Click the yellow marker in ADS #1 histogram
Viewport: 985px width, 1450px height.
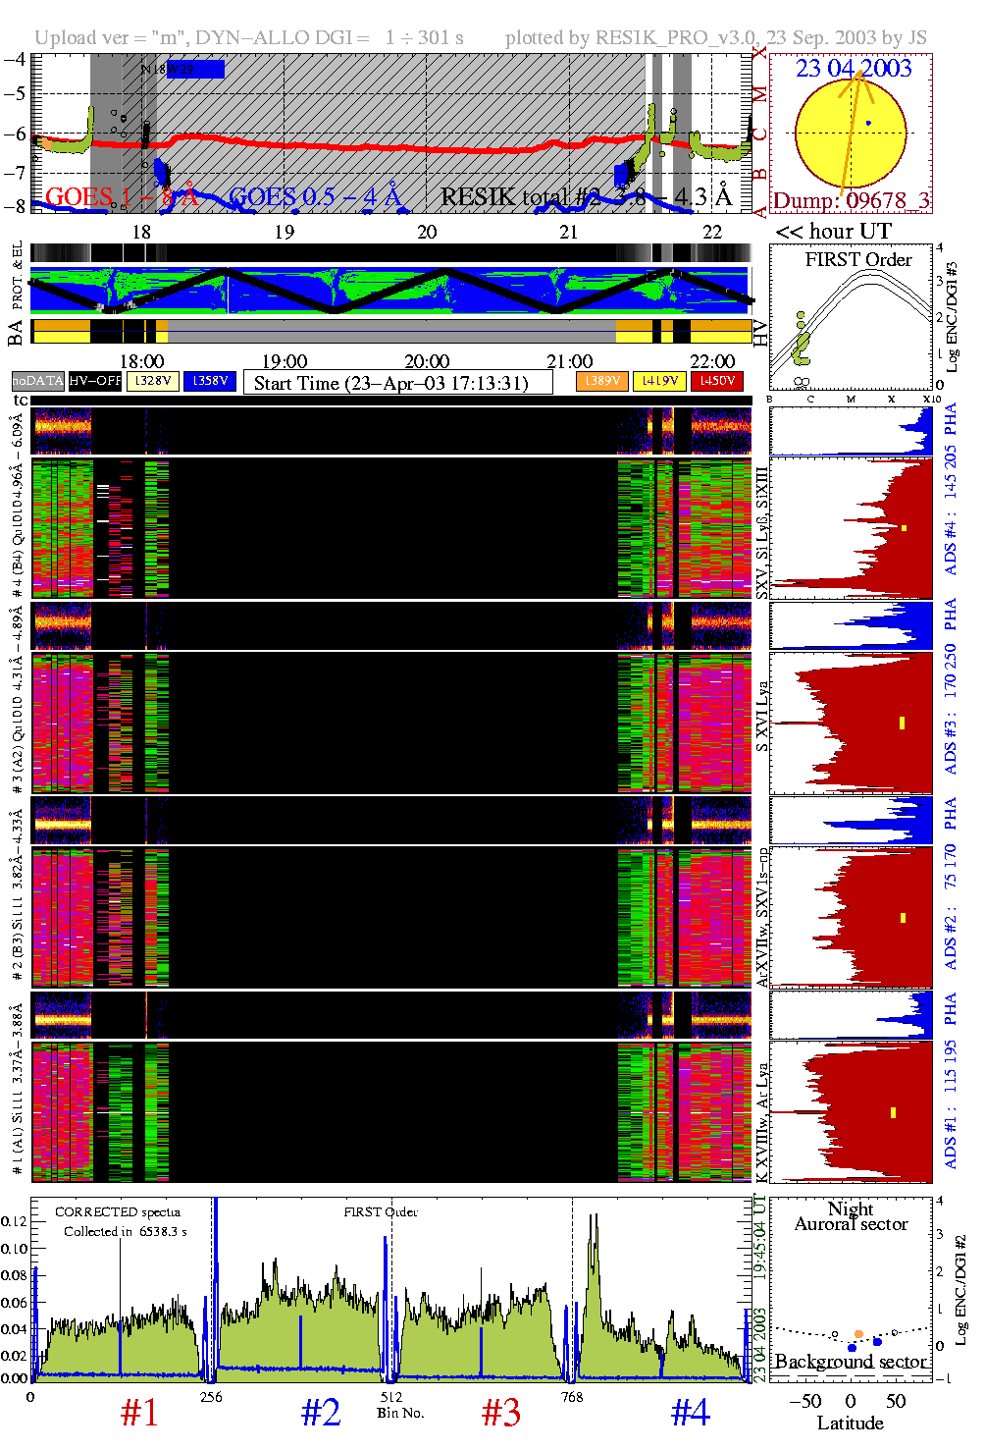pos(893,1112)
